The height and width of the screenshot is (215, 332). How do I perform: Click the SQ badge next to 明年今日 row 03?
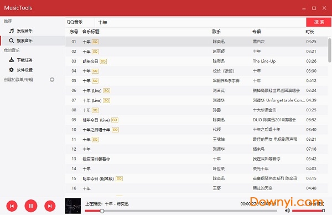(103, 62)
